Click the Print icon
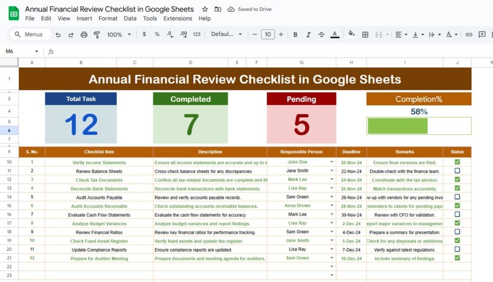This screenshot has height=282, width=493. tap(85, 34)
